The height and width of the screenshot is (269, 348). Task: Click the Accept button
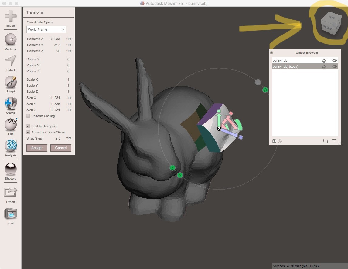click(37, 148)
